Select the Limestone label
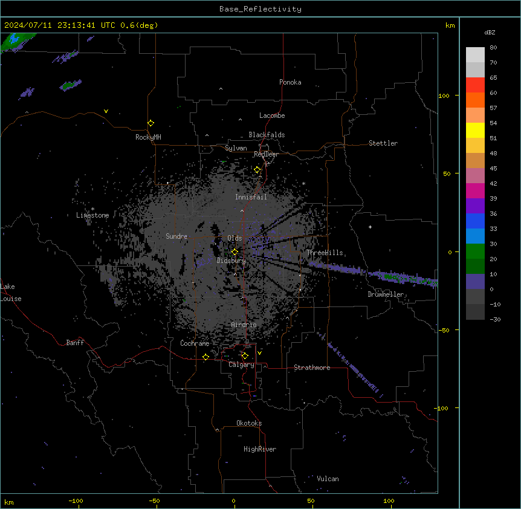Screen dimensions: 521x509 click(92, 215)
